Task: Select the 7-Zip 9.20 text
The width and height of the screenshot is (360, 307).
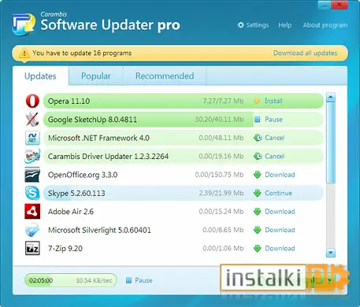Action: click(65, 249)
